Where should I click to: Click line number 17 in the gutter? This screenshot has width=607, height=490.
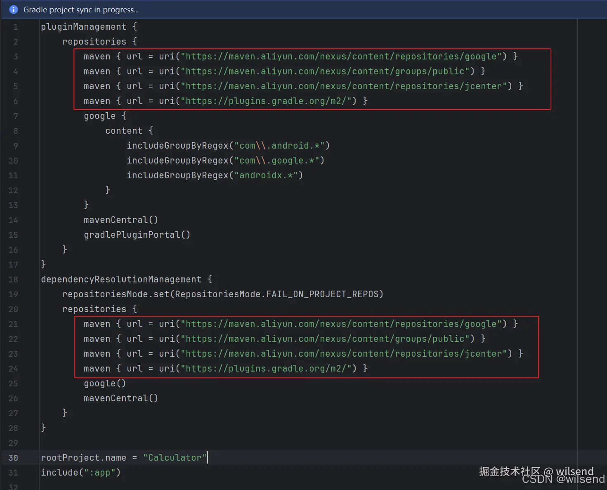(13, 265)
